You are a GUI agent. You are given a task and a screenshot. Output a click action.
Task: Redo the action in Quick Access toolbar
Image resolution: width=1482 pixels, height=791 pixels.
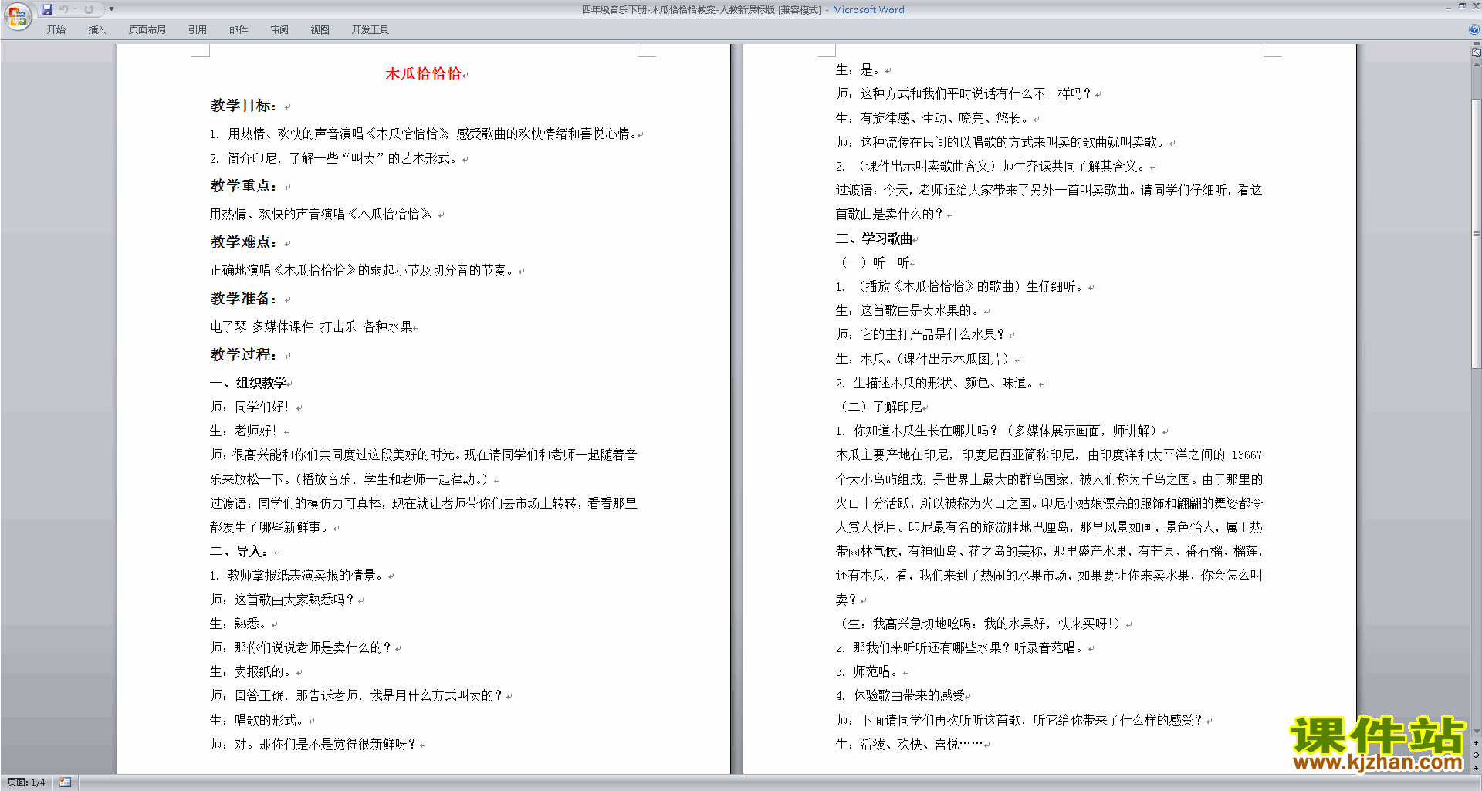89,9
